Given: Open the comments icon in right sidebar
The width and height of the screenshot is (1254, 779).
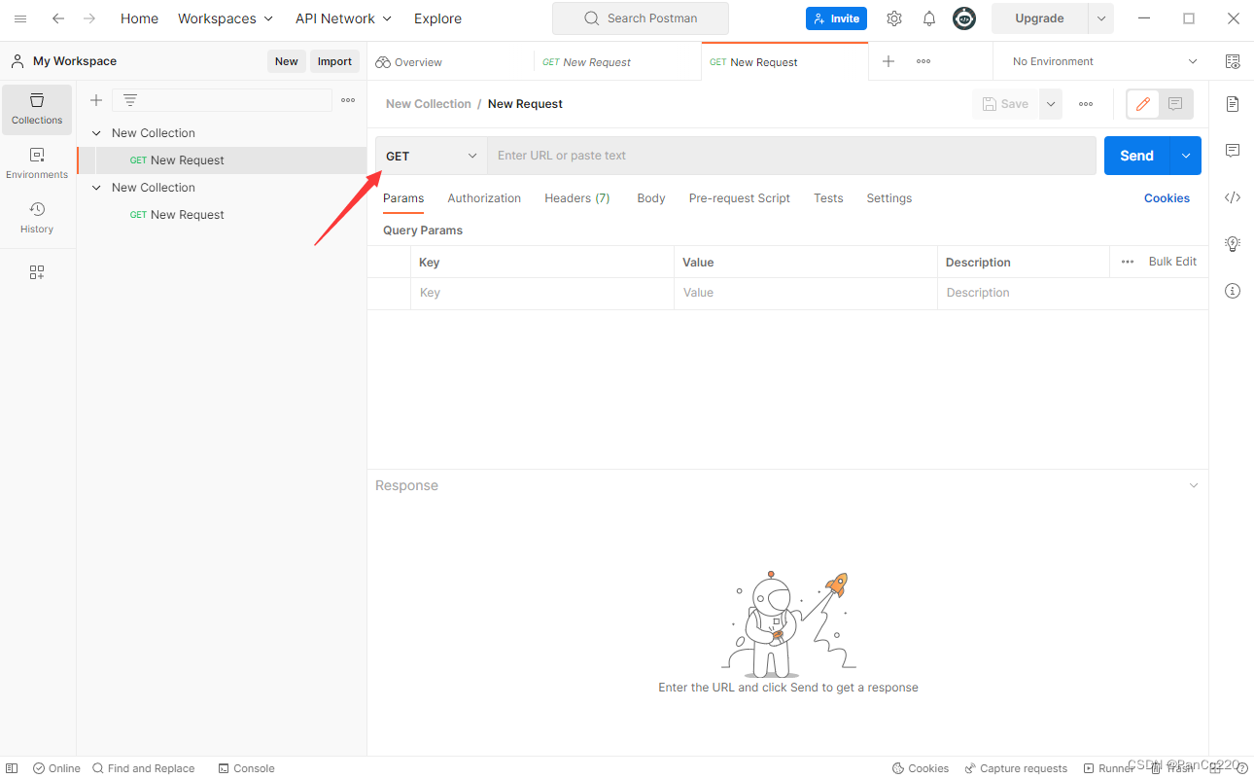Looking at the screenshot, I should click(1233, 151).
